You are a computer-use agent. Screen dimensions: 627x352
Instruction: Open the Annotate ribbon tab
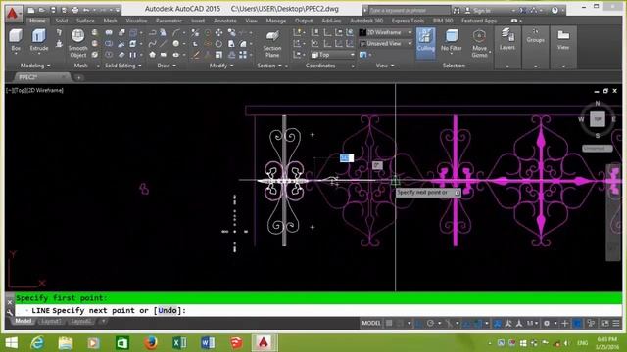(224, 21)
